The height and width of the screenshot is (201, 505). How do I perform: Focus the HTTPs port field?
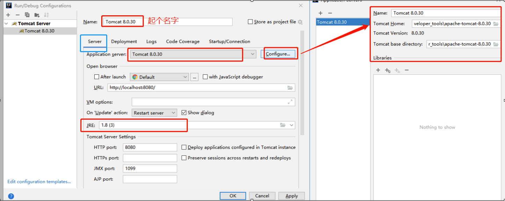pos(150,158)
